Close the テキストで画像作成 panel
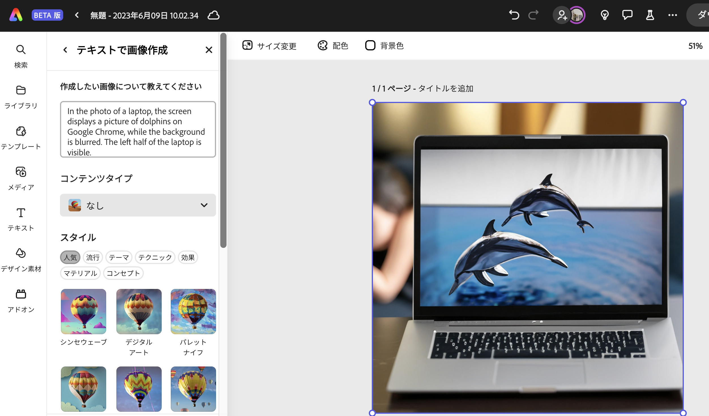Viewport: 709px width, 416px height. point(209,50)
